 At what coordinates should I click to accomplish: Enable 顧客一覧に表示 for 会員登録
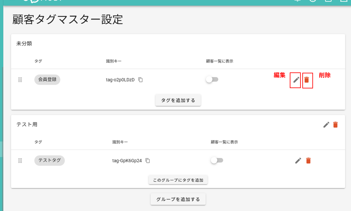point(212,80)
